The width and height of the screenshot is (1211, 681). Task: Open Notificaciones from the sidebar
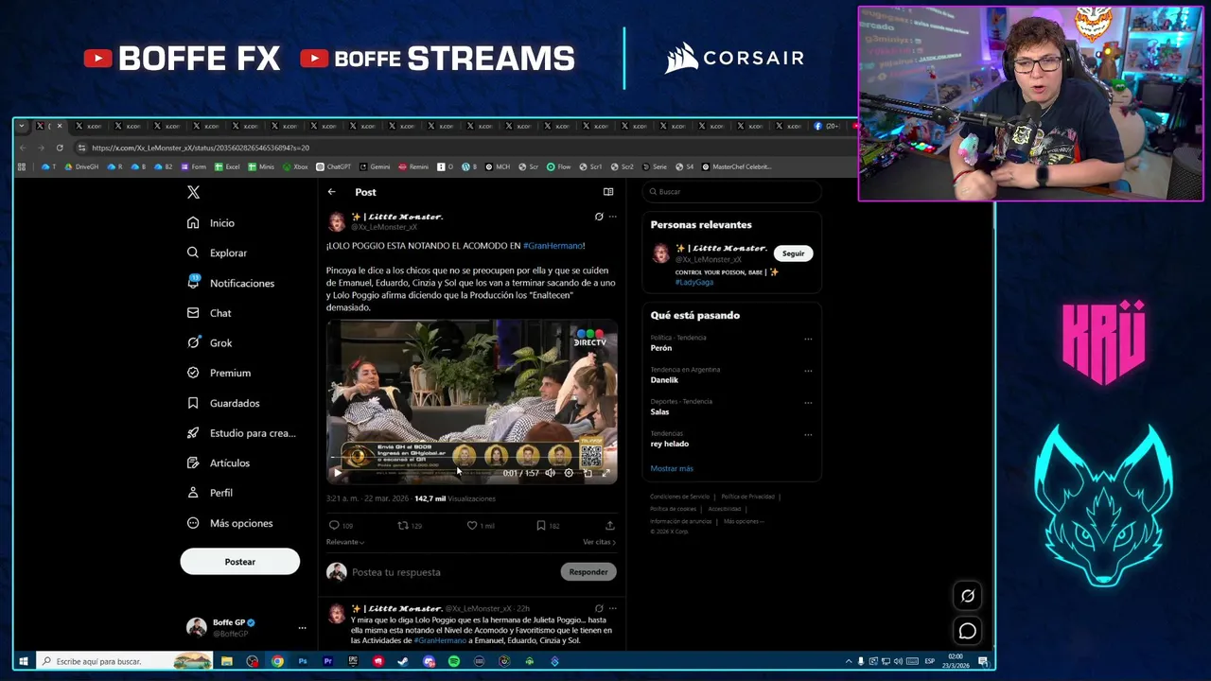click(x=231, y=283)
